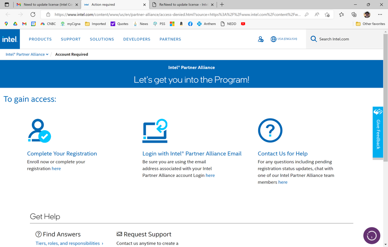Close the Action required tab
This screenshot has width=388, height=247.
click(144, 5)
